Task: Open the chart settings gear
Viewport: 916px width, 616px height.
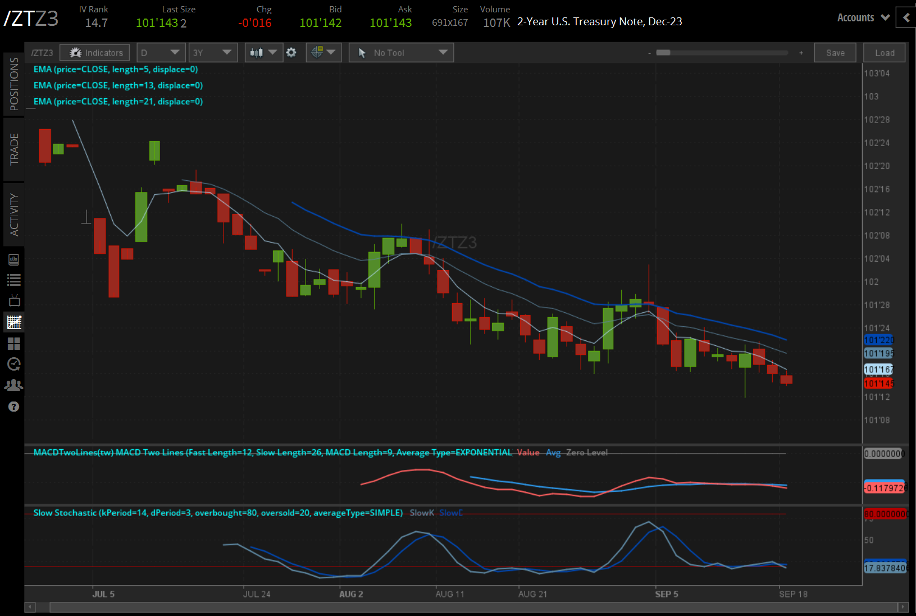Action: pos(291,52)
